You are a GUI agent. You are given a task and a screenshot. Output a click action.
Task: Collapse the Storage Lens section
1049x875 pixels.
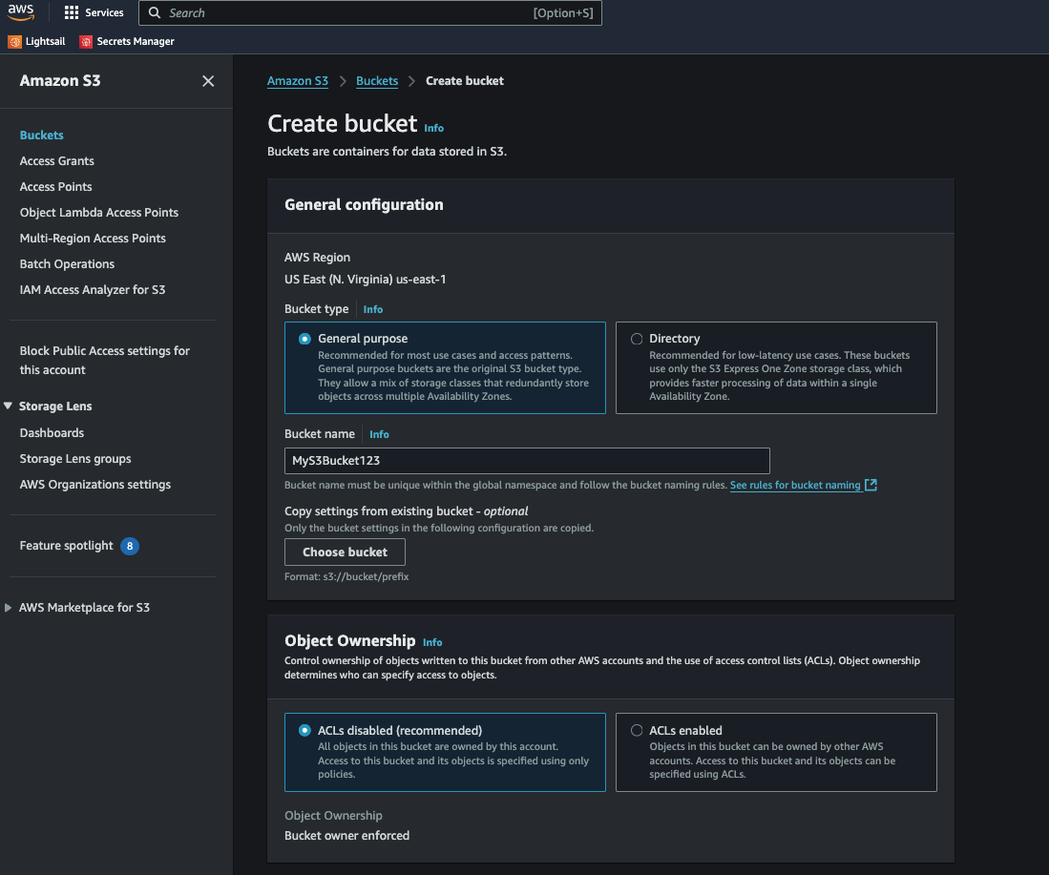coord(8,406)
